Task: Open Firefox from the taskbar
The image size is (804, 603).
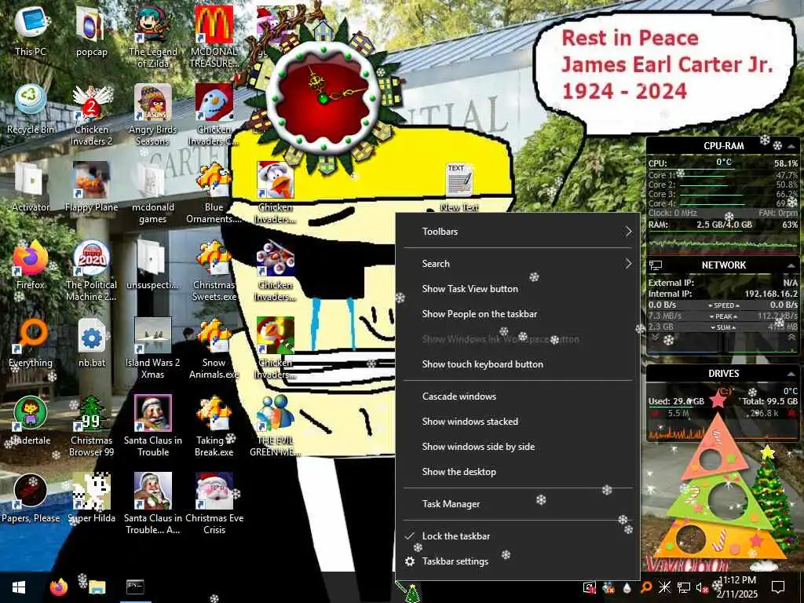Action: (x=58, y=587)
